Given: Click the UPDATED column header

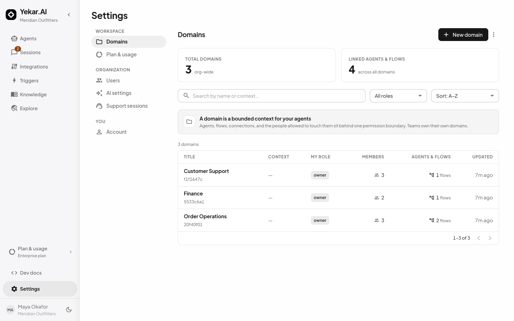Looking at the screenshot, I should pos(483,157).
